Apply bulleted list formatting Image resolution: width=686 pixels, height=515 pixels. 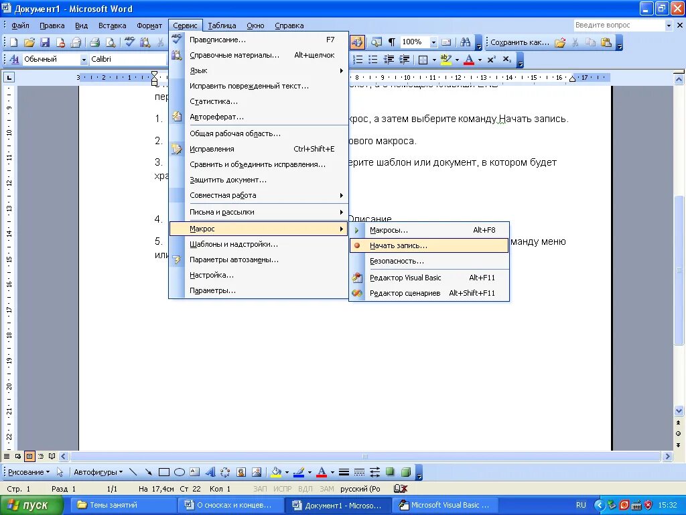(372, 59)
